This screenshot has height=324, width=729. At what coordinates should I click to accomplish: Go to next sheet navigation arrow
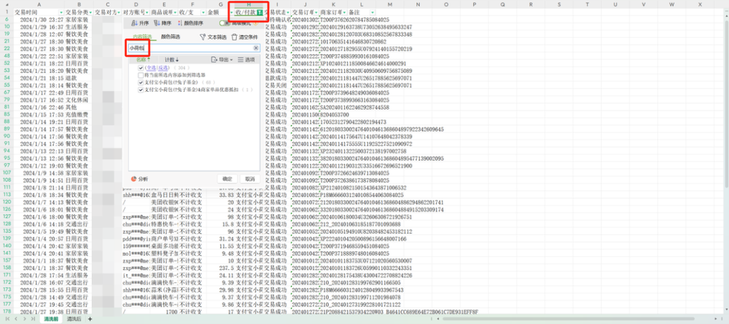pos(25,319)
